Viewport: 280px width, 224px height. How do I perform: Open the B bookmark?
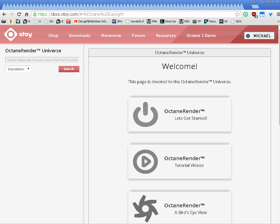tap(60, 21)
